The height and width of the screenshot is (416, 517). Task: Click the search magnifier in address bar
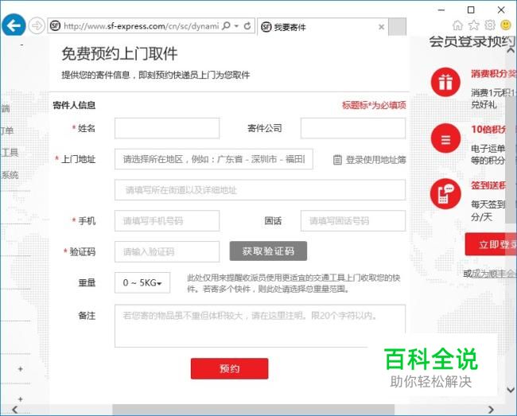pos(226,25)
